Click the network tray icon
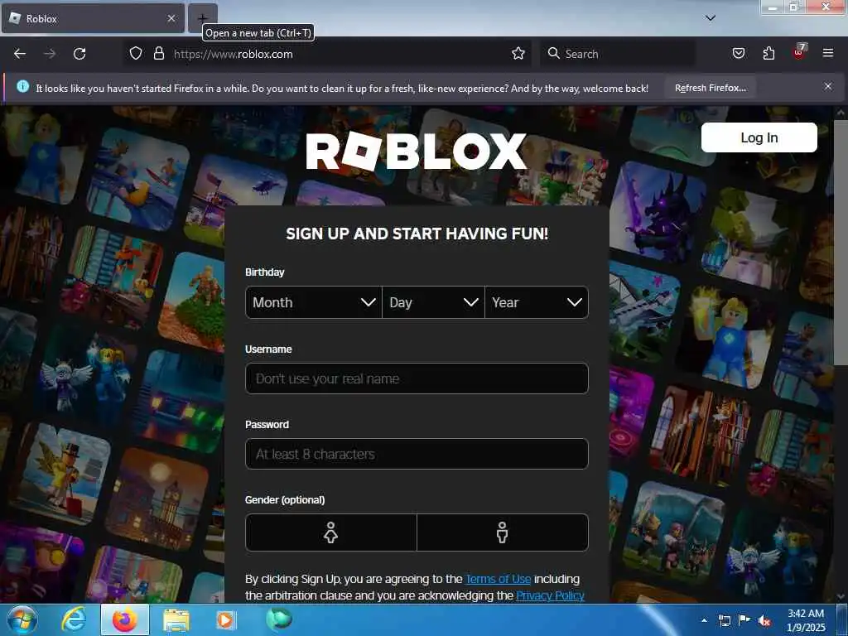The height and width of the screenshot is (636, 848). (x=724, y=620)
